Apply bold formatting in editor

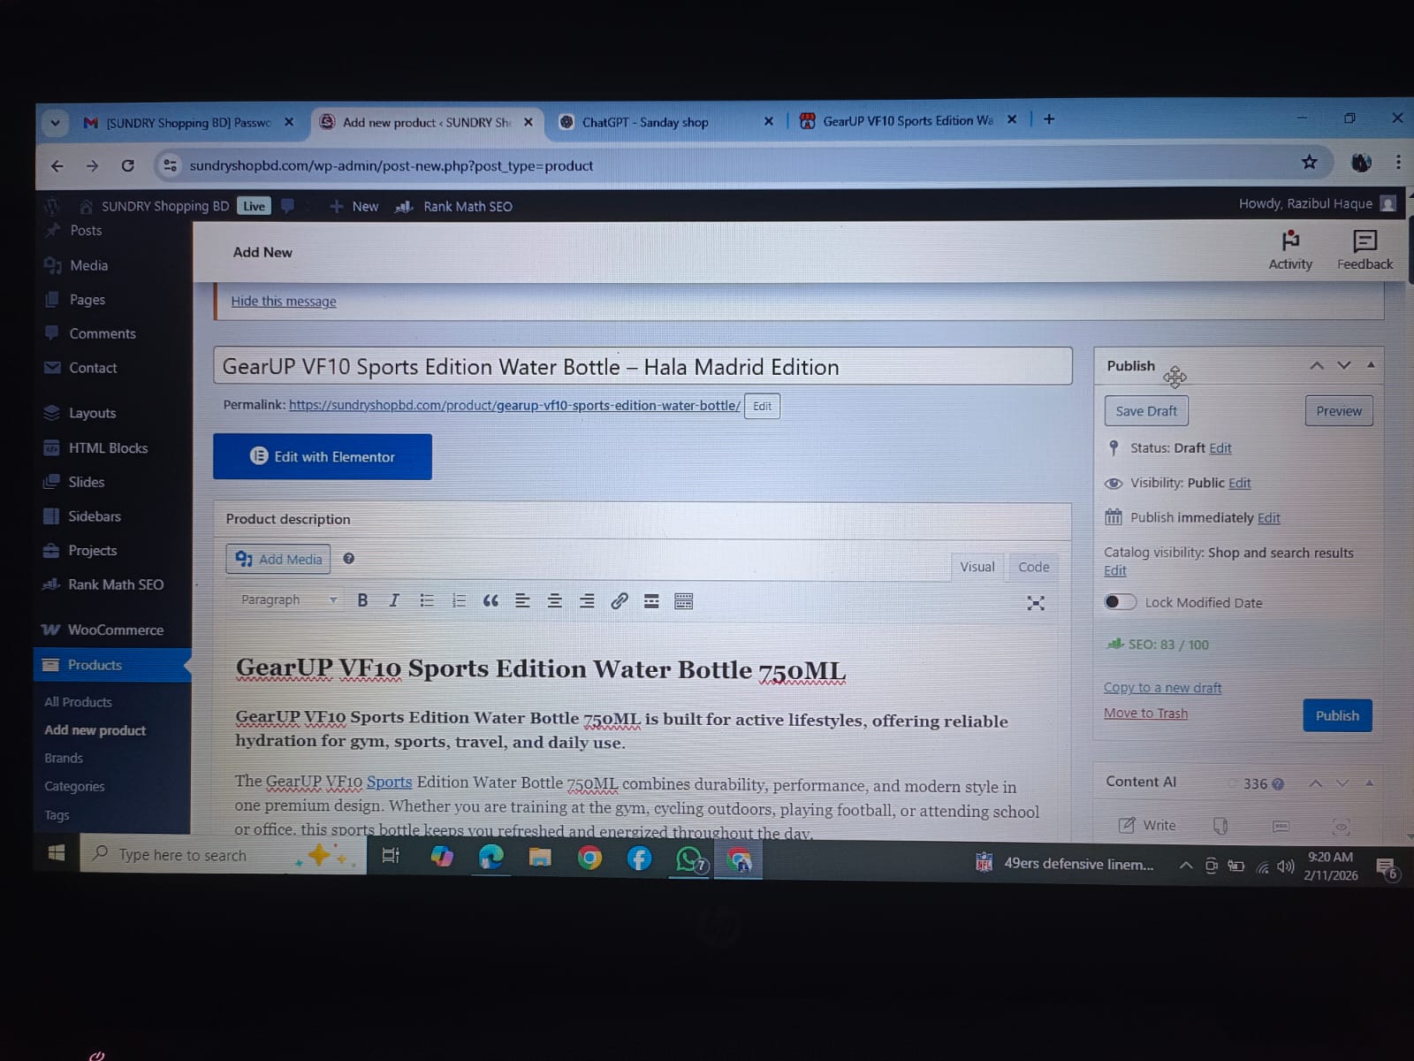pyautogui.click(x=361, y=600)
